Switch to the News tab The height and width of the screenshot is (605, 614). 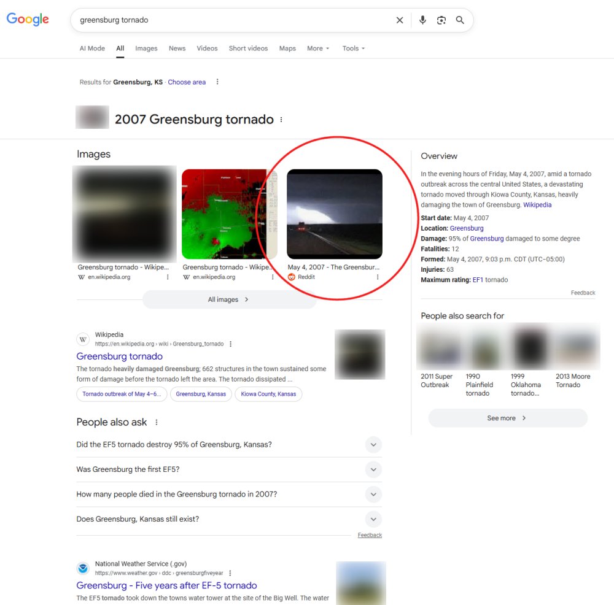point(177,48)
